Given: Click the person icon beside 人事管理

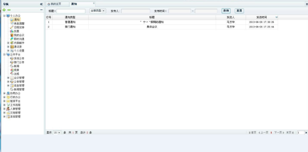Looking at the screenshot, I should (x=8, y=109).
